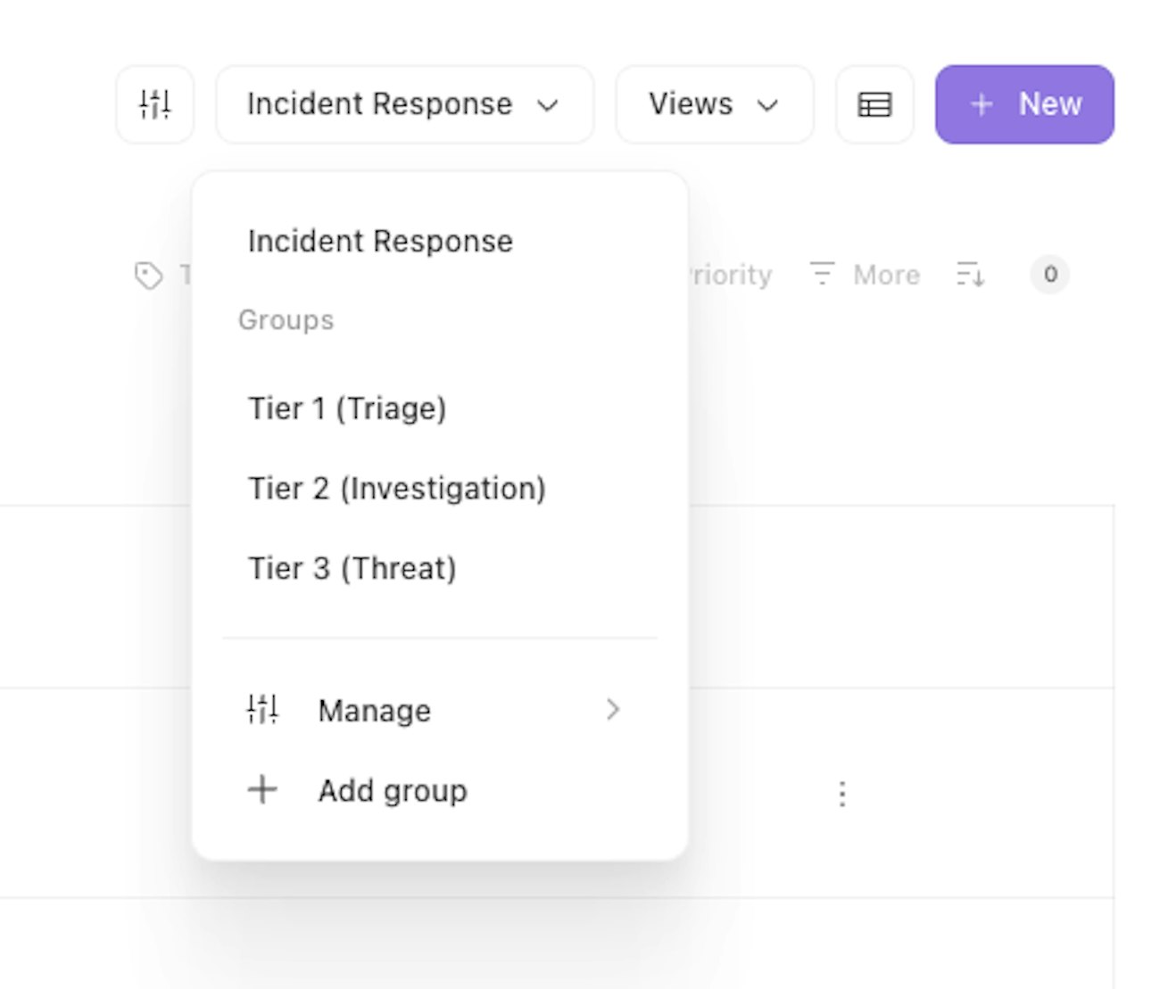Select Incident Response in the menu
The width and height of the screenshot is (1160, 989).
click(x=380, y=242)
